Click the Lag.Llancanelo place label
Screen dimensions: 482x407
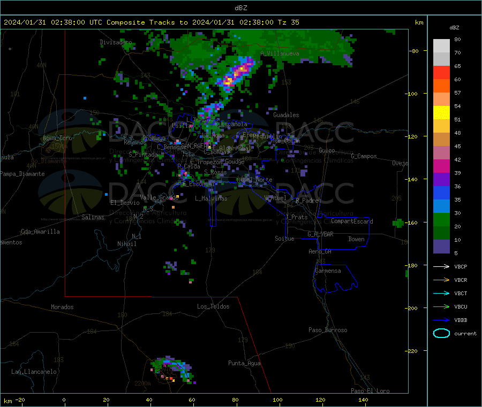pyautogui.click(x=34, y=372)
